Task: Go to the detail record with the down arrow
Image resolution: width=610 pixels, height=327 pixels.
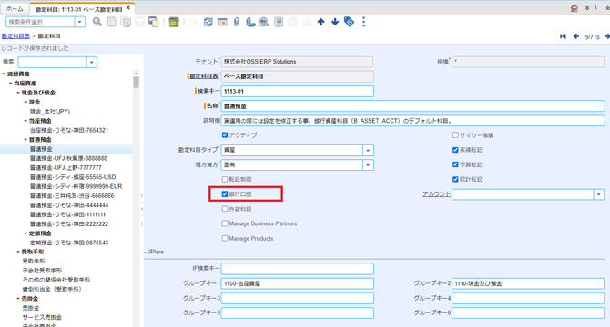Action: pyautogui.click(x=335, y=22)
